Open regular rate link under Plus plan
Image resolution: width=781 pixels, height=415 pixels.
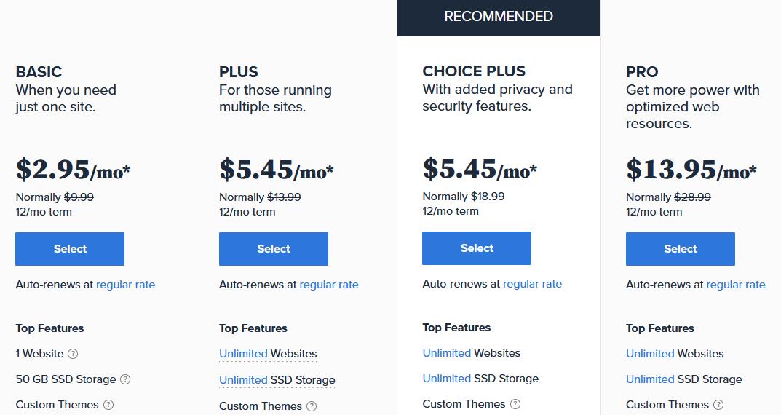click(x=329, y=285)
